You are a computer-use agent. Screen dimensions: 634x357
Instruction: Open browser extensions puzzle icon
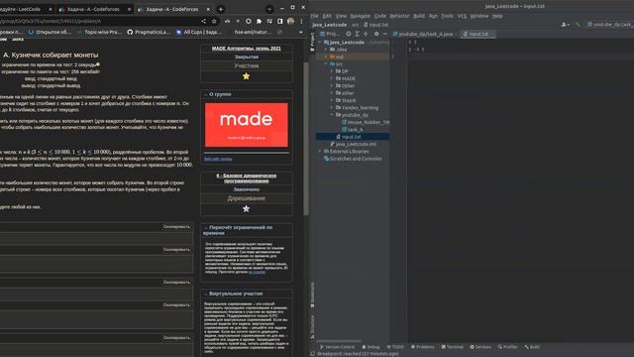[259, 21]
